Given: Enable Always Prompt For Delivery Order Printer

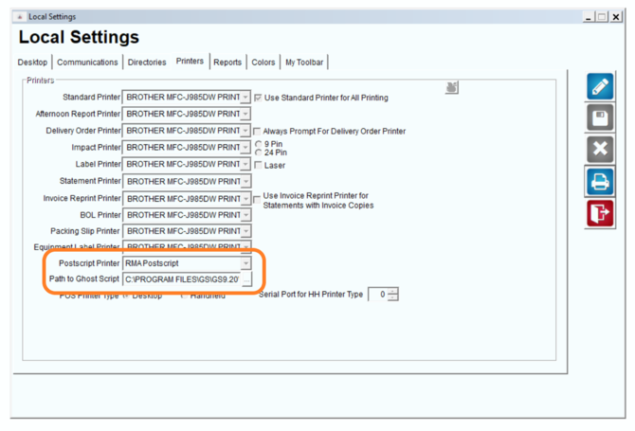Looking at the screenshot, I should tap(257, 132).
